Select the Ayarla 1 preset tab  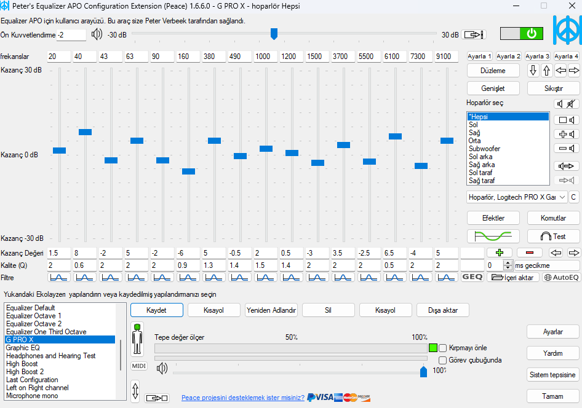pyautogui.click(x=479, y=57)
